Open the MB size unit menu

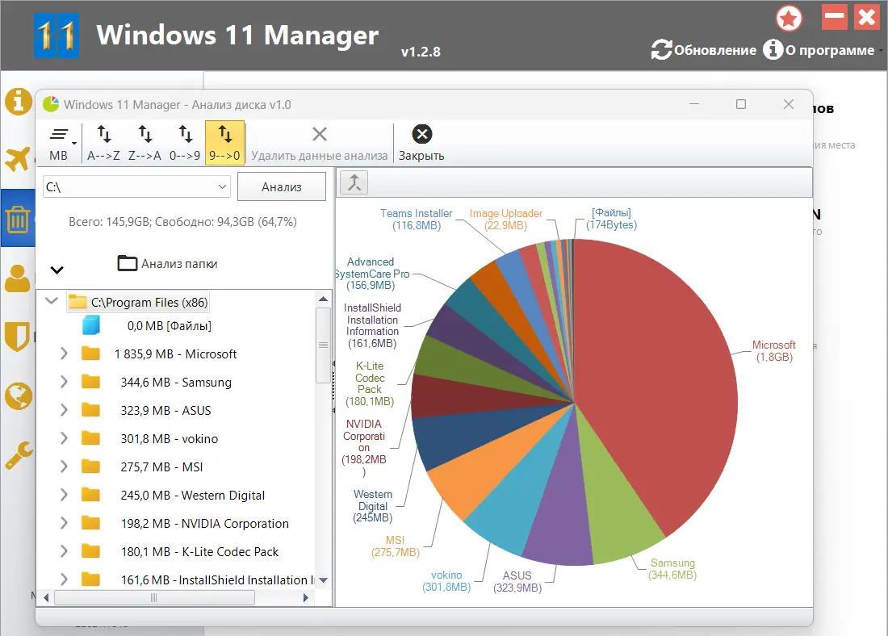(x=61, y=143)
